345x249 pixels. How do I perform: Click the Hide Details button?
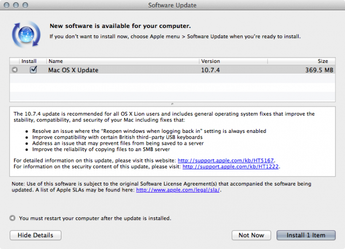tap(36, 235)
